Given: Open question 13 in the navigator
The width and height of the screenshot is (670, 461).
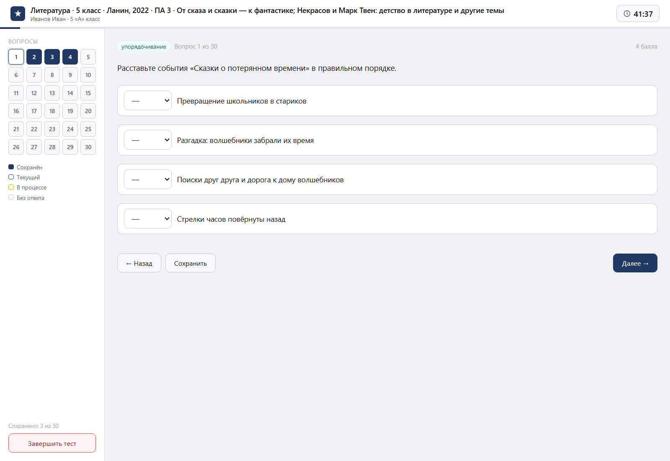Looking at the screenshot, I should point(52,93).
